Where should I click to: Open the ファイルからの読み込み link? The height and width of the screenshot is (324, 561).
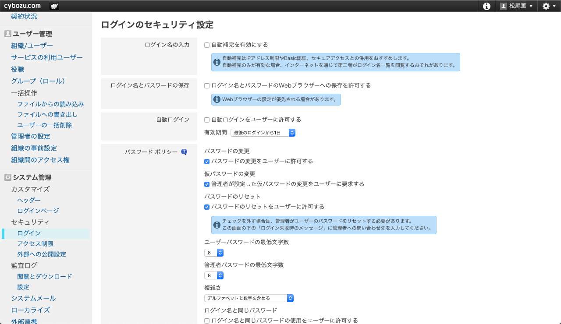click(50, 104)
